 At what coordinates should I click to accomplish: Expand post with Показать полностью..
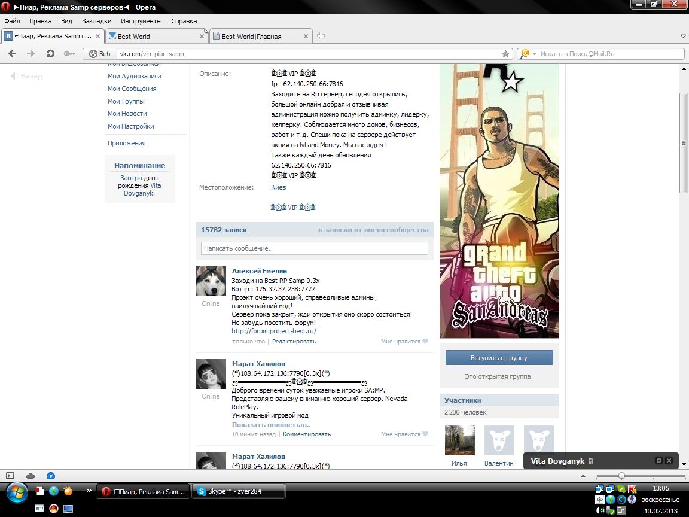coord(271,425)
